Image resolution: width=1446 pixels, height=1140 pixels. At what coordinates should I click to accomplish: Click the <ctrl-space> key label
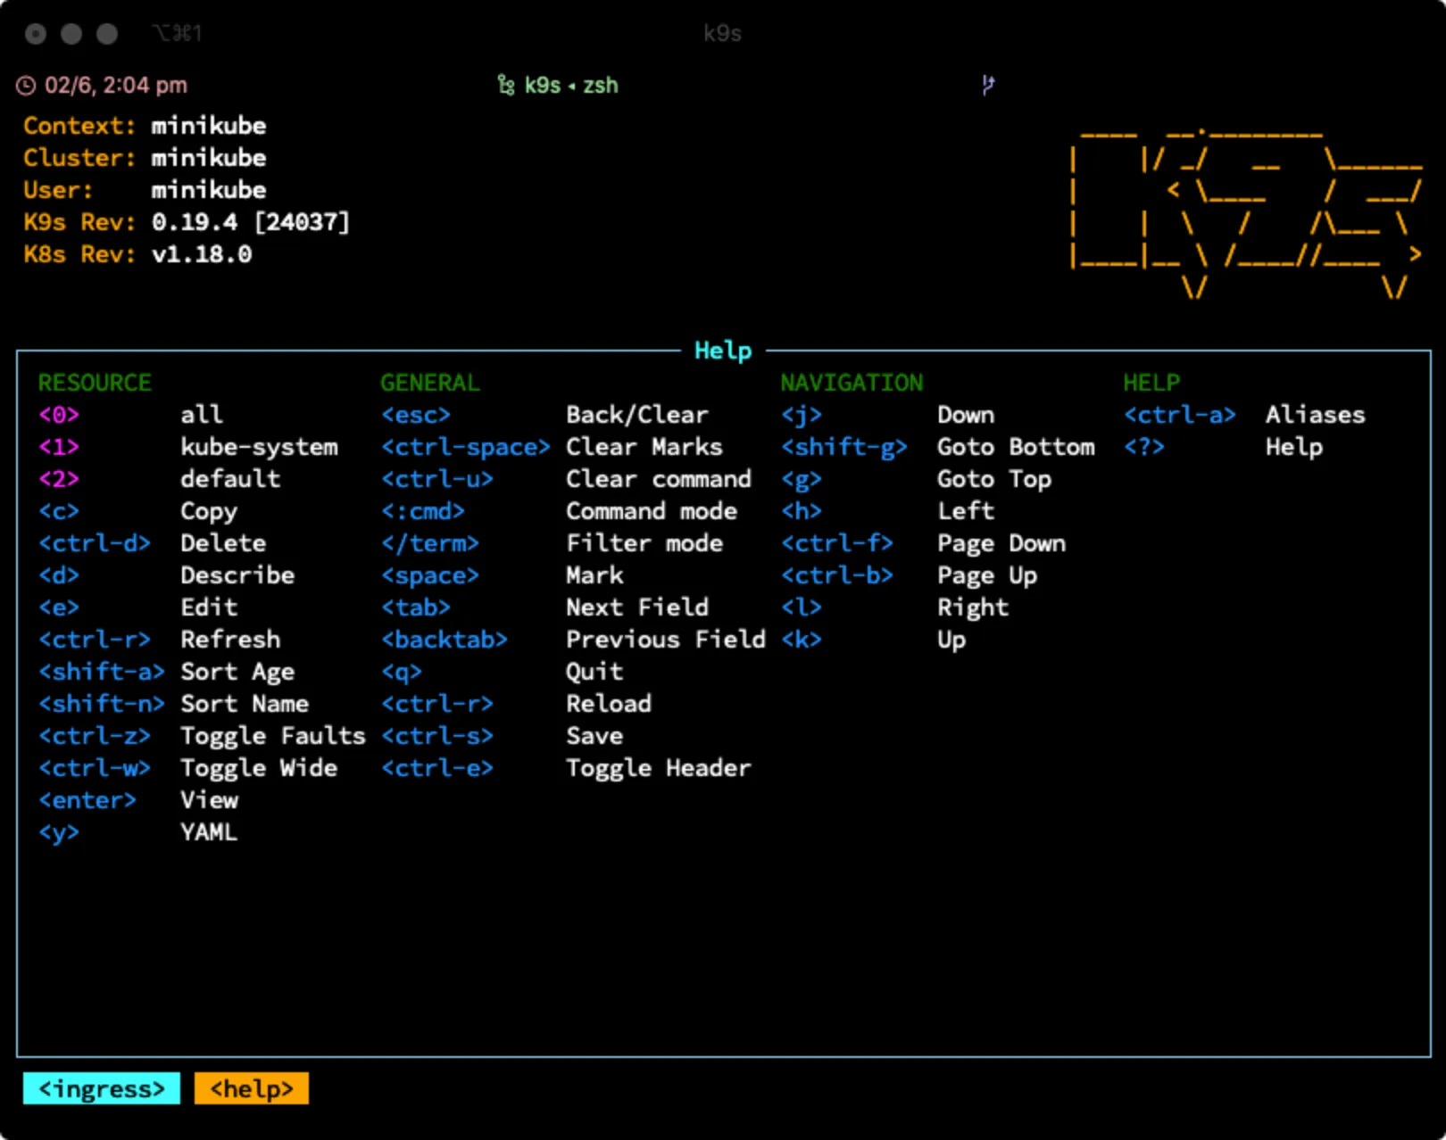coord(466,447)
